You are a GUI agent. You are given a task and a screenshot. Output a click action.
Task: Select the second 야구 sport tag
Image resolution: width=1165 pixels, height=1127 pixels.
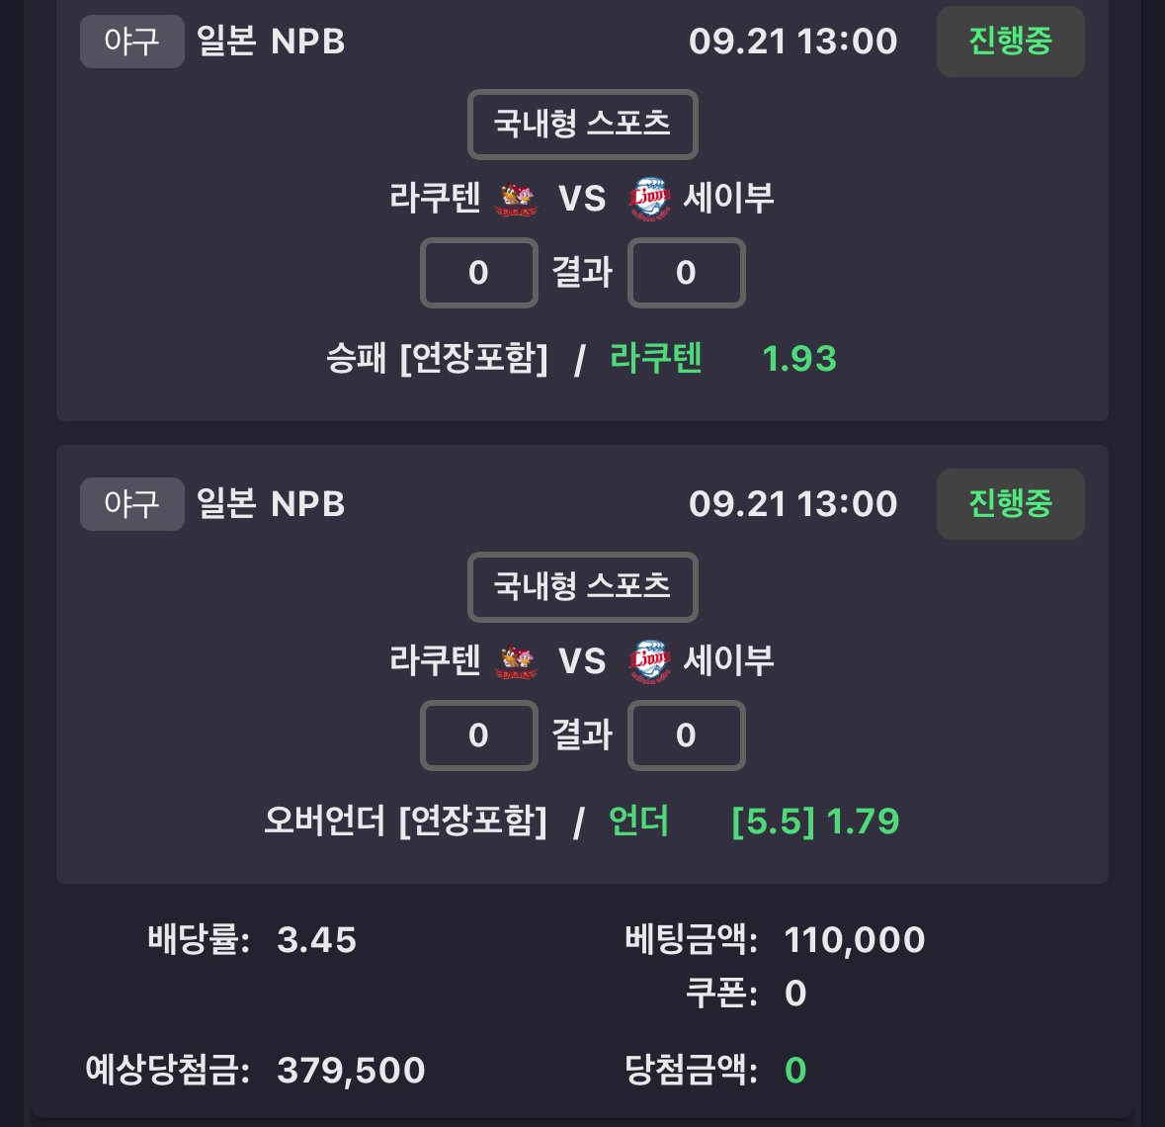pos(132,504)
